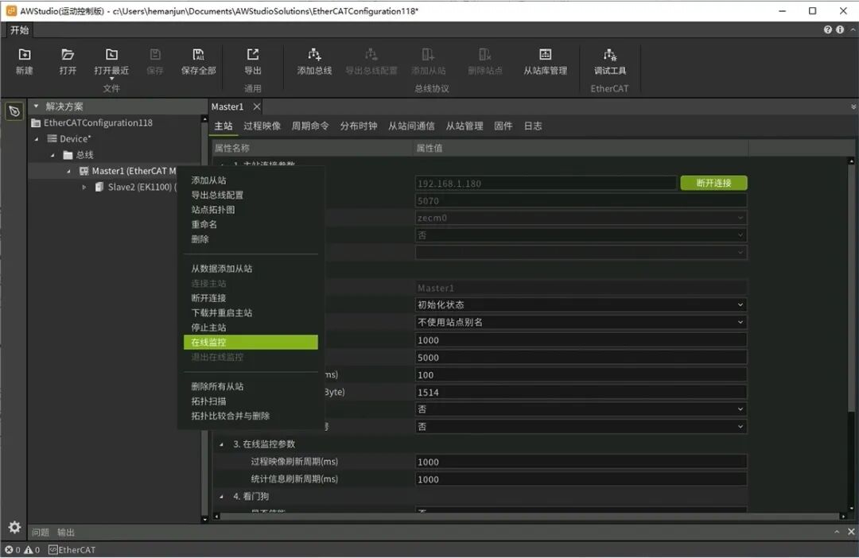Click the 保存全部 (Save All) icon
This screenshot has width=859, height=558.
pyautogui.click(x=198, y=55)
